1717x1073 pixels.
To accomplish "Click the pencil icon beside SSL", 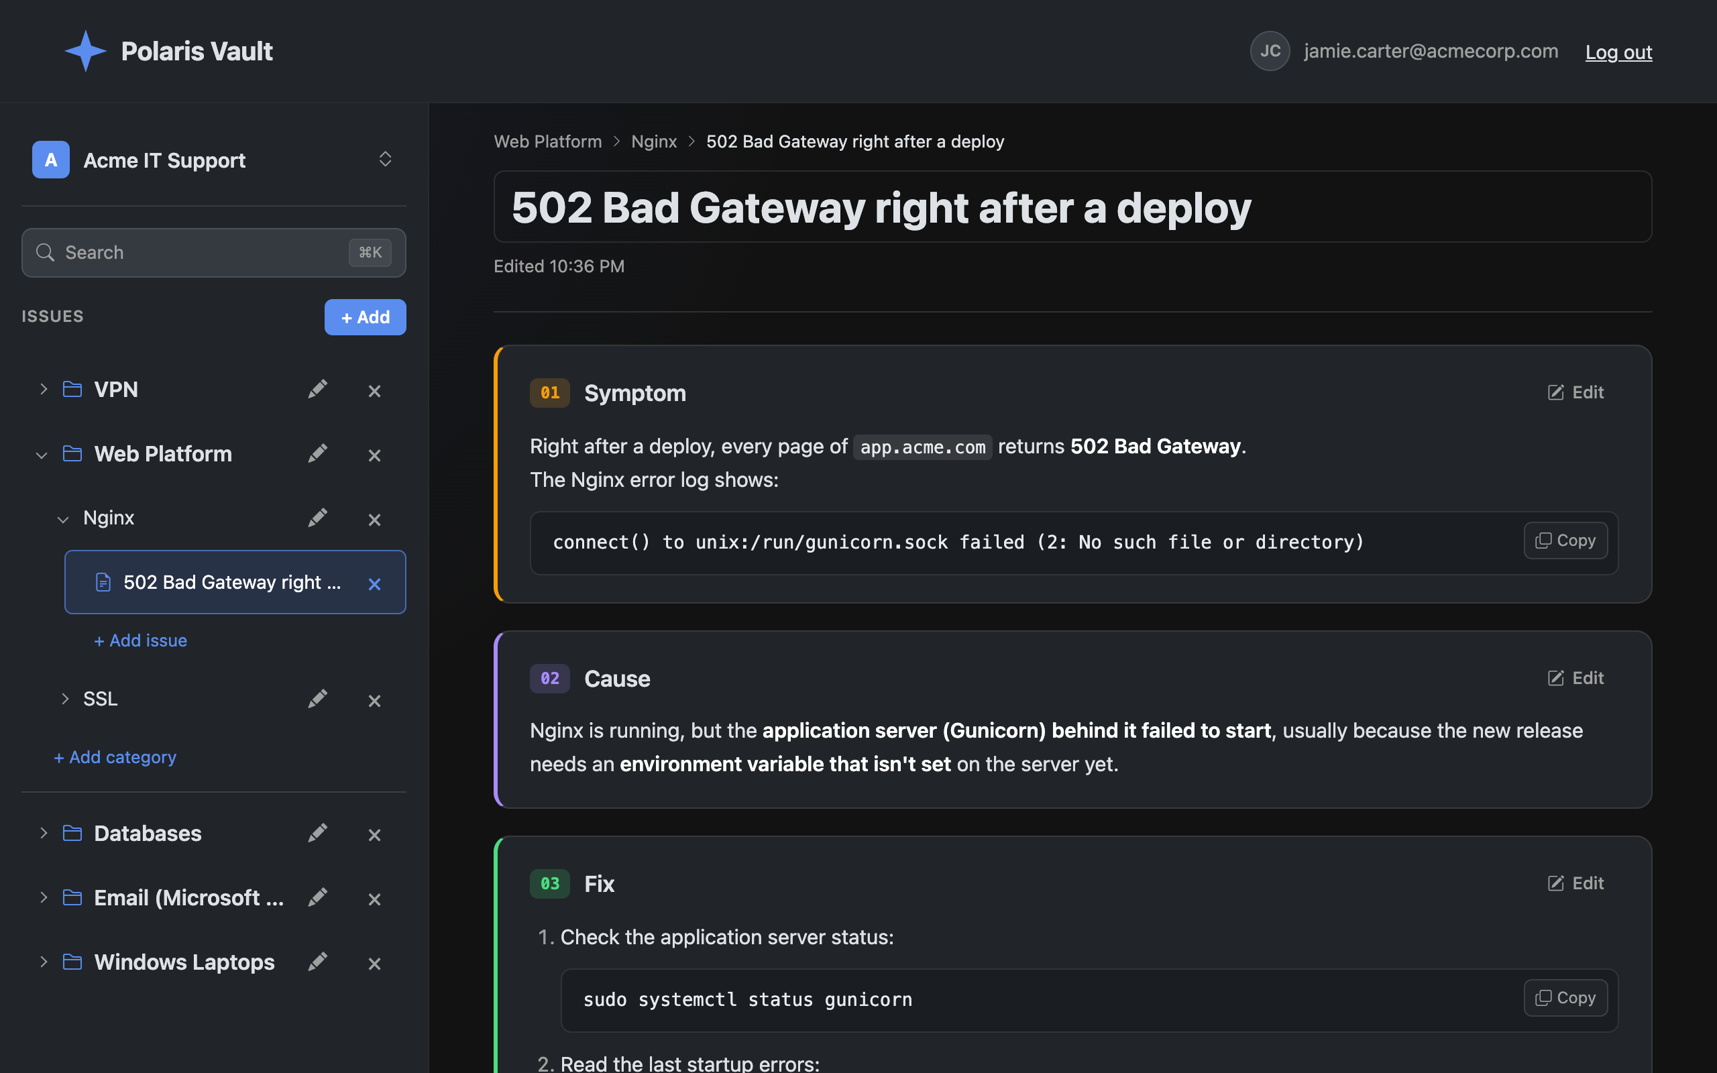I will pos(317,699).
